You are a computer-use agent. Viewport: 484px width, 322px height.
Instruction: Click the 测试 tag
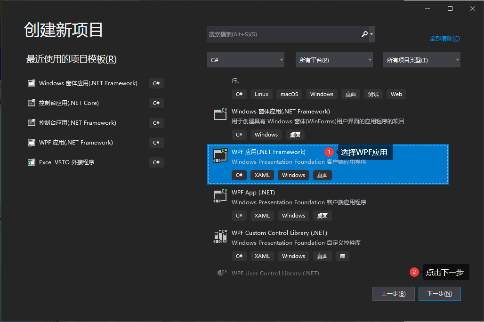point(373,94)
